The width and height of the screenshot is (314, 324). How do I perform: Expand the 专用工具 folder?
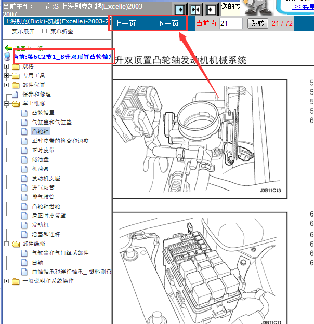6,75
